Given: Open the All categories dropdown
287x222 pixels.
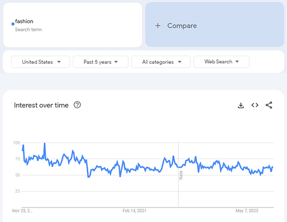Looking at the screenshot, I should pos(161,62).
